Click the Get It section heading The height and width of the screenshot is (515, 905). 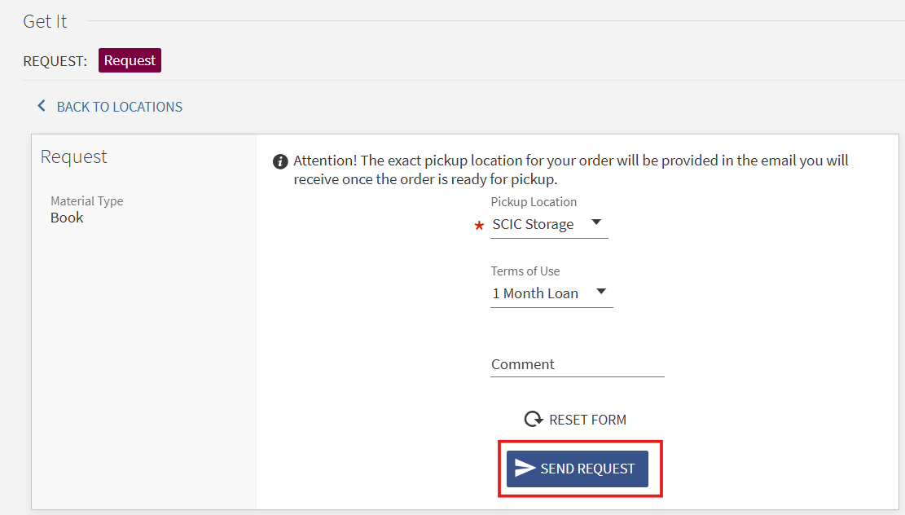click(45, 22)
